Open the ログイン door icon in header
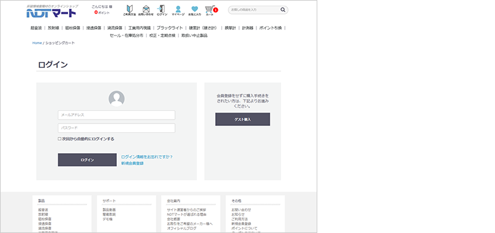This screenshot has height=233, width=495. (x=162, y=10)
